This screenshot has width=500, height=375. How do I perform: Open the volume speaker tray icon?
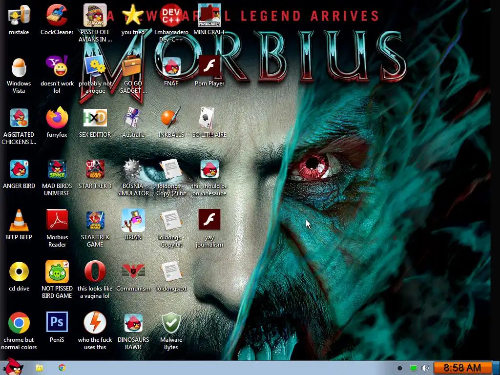pyautogui.click(x=425, y=368)
